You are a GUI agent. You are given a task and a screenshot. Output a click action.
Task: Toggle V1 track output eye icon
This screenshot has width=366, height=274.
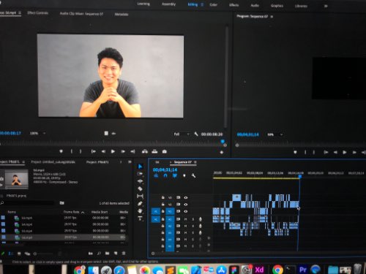pos(186,211)
